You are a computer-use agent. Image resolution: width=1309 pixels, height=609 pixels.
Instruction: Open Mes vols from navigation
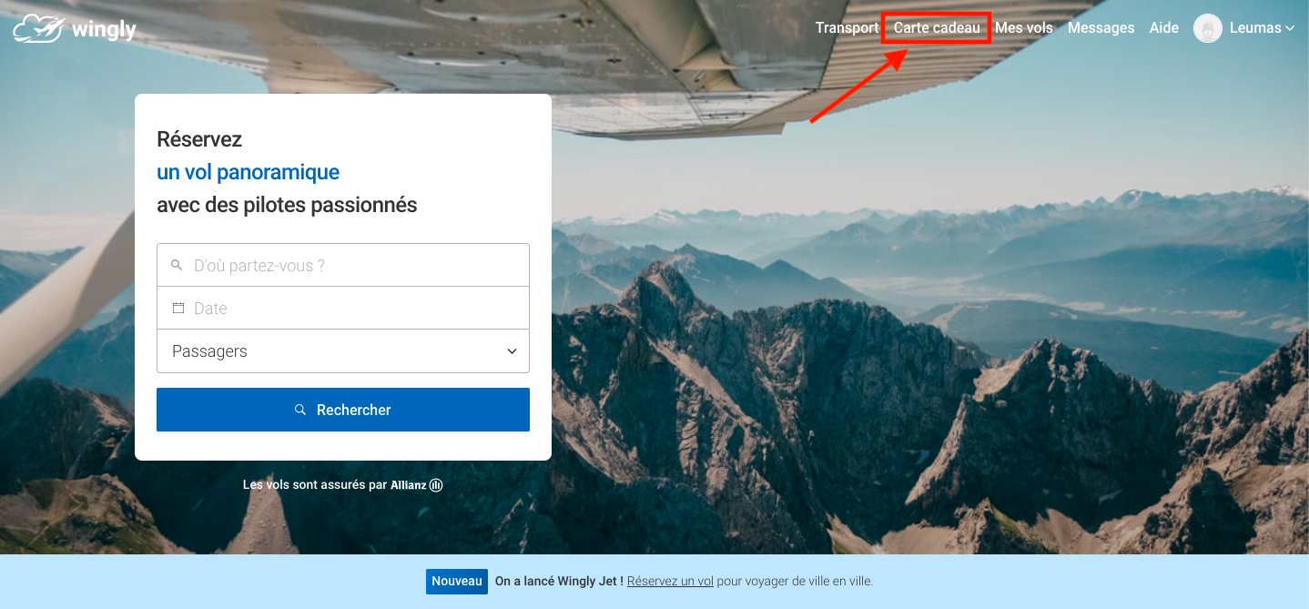tap(1024, 28)
